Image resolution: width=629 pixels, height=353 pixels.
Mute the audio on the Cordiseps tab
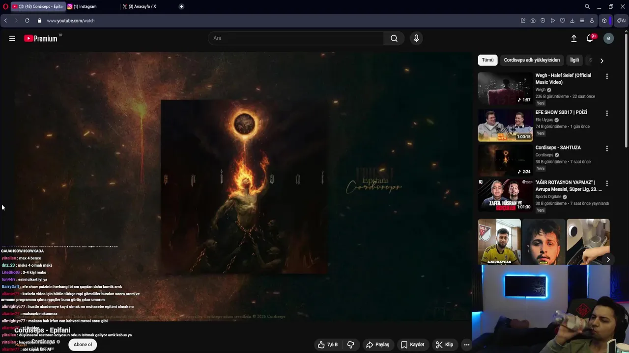pyautogui.click(x=21, y=6)
